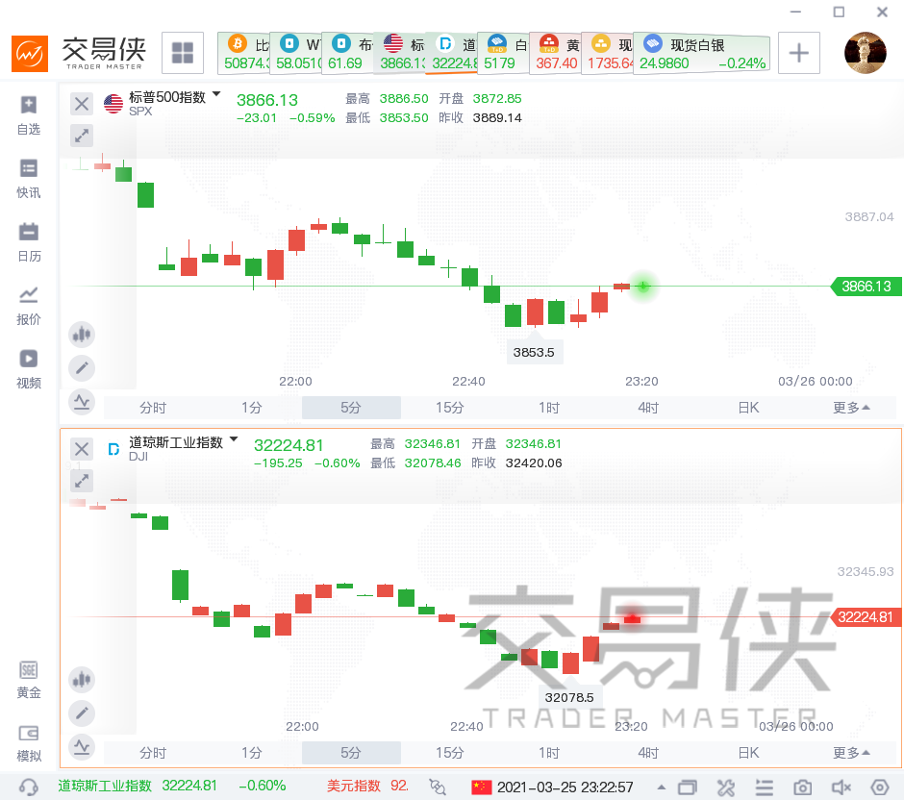
Task: Select the drawing pencil tool on SPX chart
Action: [x=82, y=367]
